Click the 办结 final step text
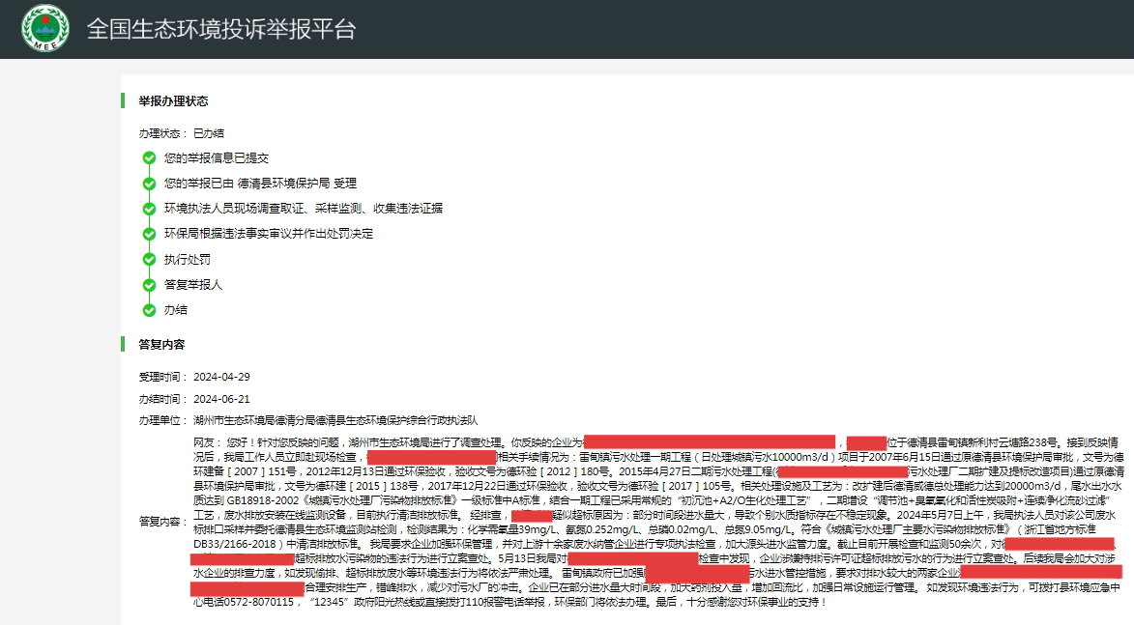 point(176,310)
